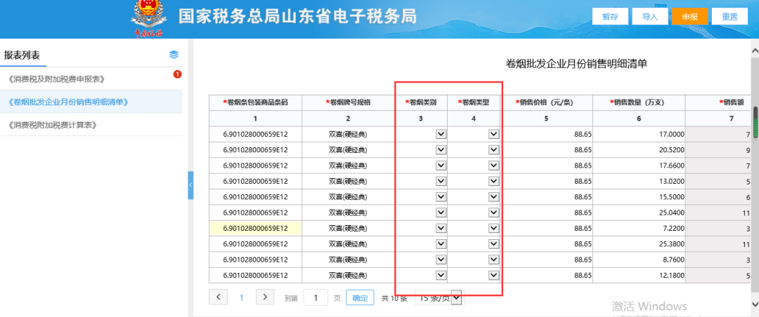This screenshot has height=317, width=759.
Task: Click the 重置 reset button
Action: (x=729, y=16)
